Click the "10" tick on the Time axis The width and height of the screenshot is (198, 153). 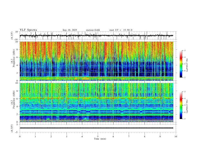pos(176,136)
